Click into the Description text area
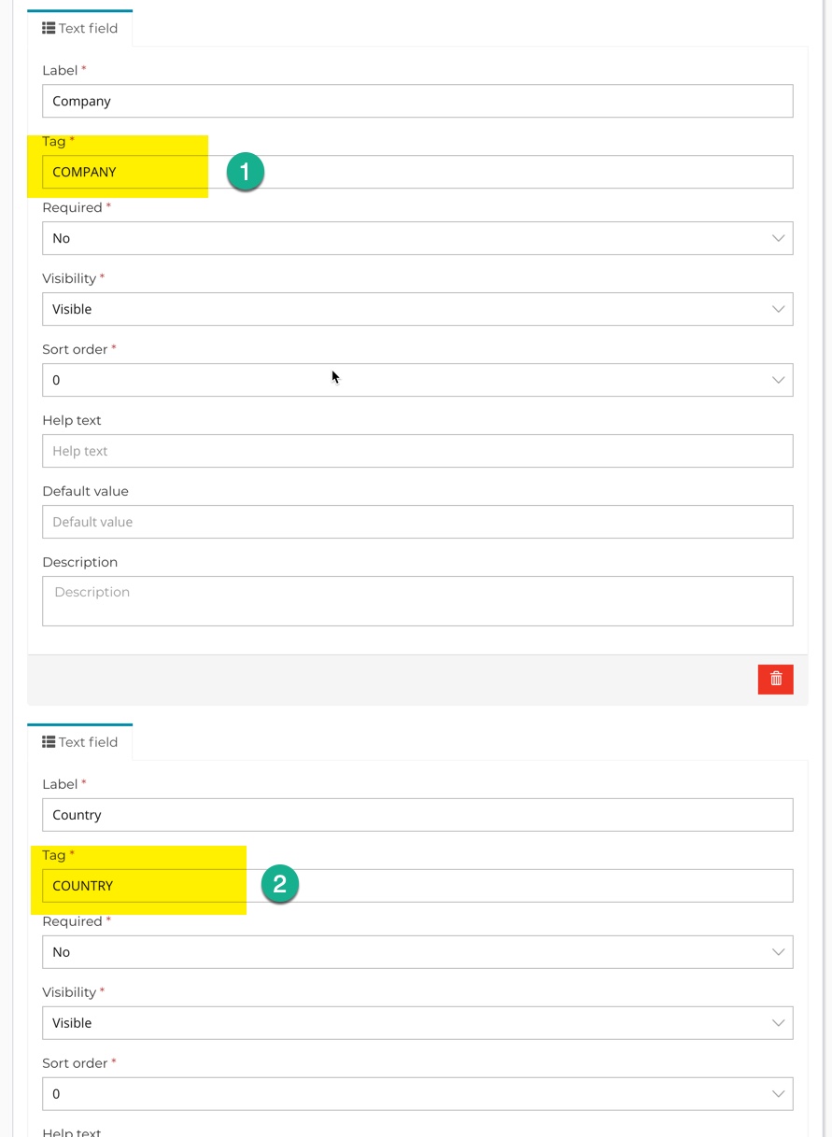 coord(417,601)
